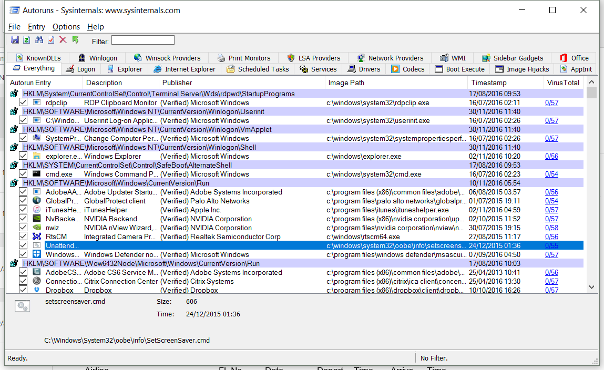Uncheck the Userinit Log-on Application checkbox
This screenshot has width=604, height=370.
[23, 120]
